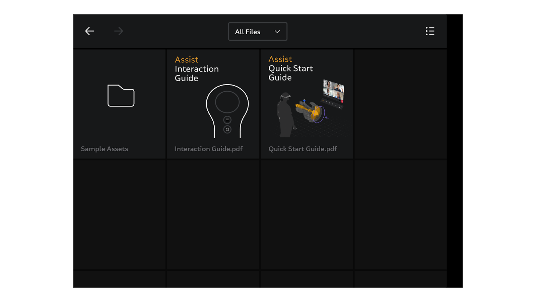Screen dimensions: 536x302
Task: Click the back arrow navigation icon
Action: pos(89,31)
